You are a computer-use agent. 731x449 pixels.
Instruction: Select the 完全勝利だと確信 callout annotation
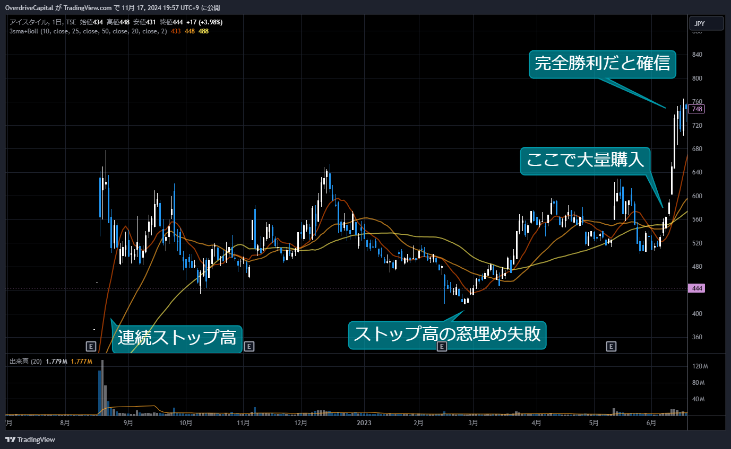coord(602,65)
